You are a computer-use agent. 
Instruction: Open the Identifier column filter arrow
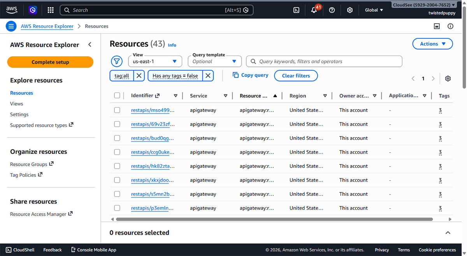pyautogui.click(x=176, y=96)
